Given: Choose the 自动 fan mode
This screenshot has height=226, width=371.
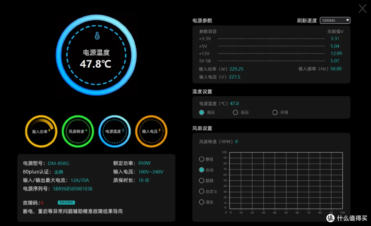Looking at the screenshot, I should tap(202, 170).
